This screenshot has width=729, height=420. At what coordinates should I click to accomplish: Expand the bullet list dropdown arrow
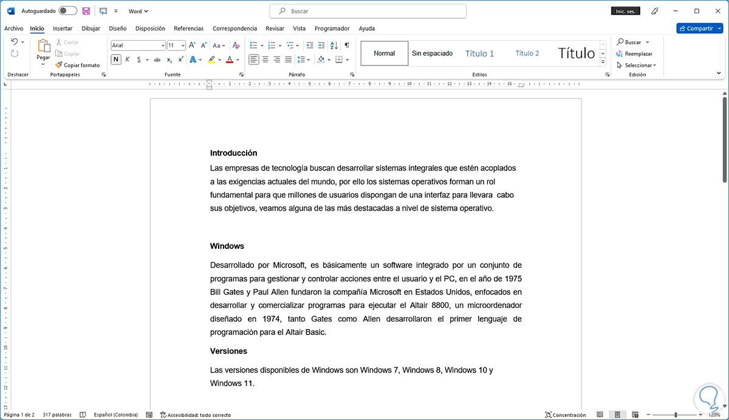pyautogui.click(x=262, y=46)
